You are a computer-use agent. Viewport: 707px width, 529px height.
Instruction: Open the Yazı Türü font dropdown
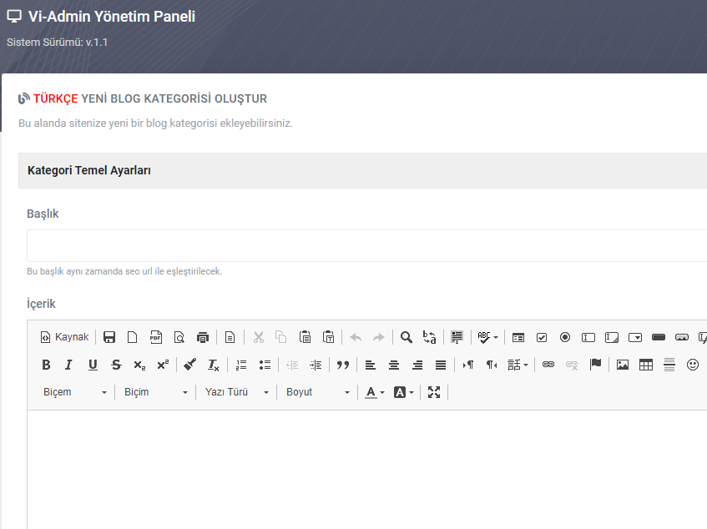coord(237,392)
